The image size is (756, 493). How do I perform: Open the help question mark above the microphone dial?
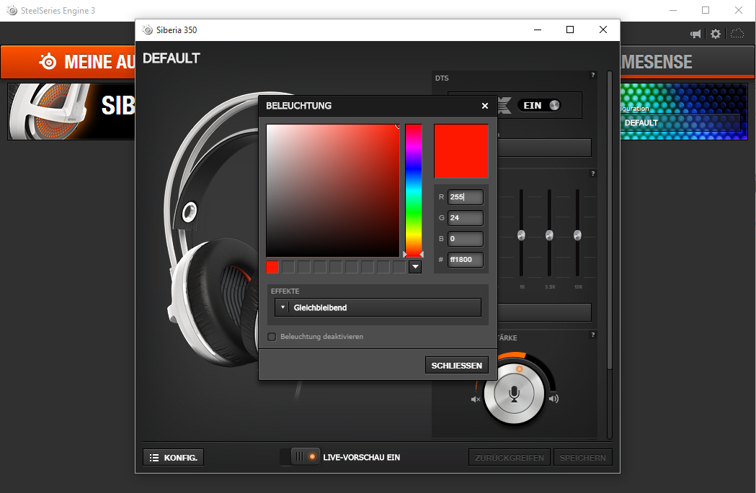point(593,335)
